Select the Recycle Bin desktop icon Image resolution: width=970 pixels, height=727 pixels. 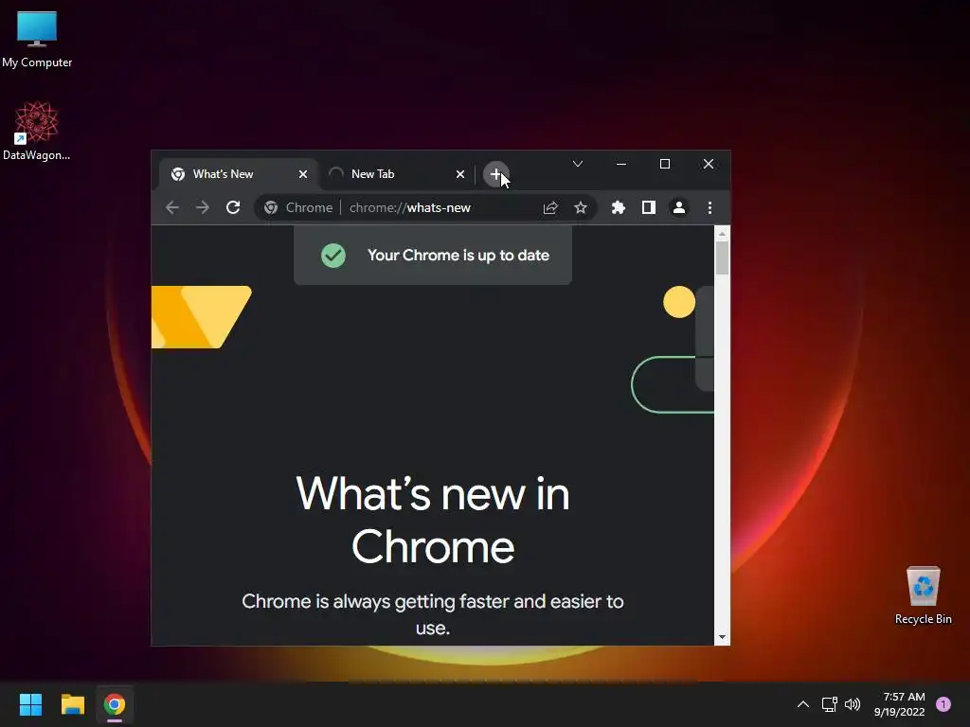(923, 595)
